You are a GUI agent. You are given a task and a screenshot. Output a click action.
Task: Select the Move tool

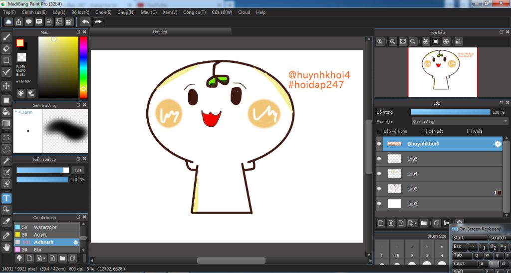tap(6, 86)
